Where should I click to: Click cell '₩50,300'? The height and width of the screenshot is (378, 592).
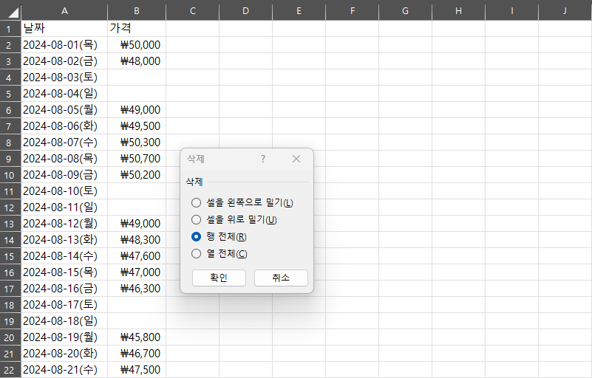pyautogui.click(x=137, y=142)
